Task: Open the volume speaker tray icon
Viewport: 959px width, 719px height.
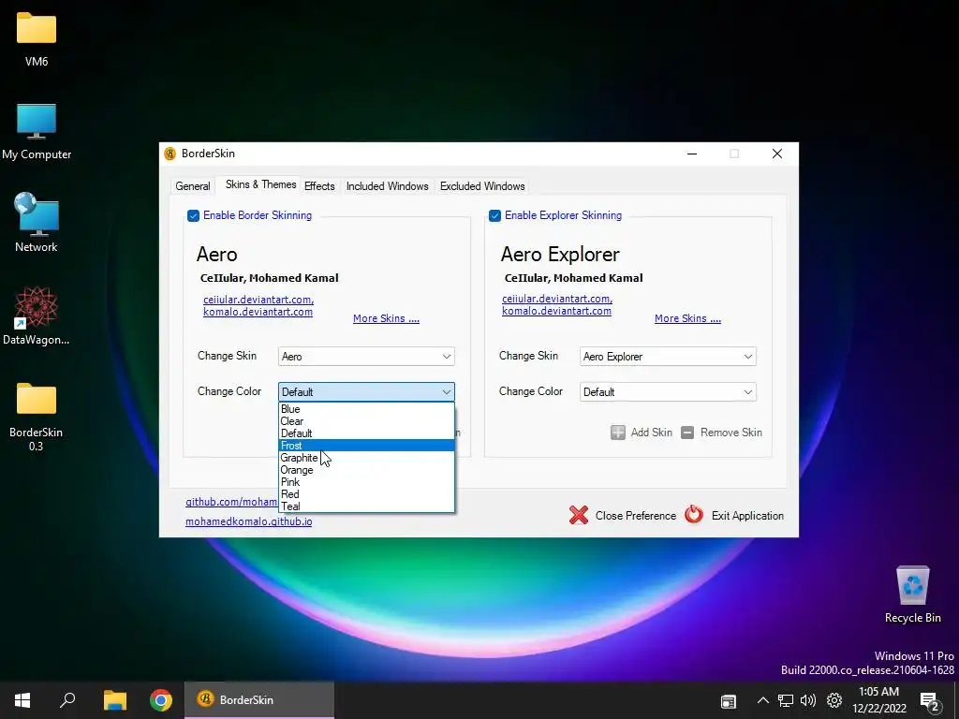Action: [x=808, y=700]
